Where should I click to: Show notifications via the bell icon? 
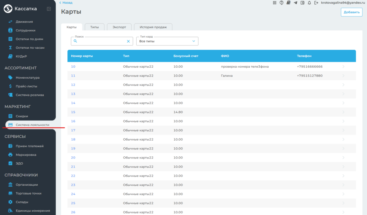tap(309, 3)
